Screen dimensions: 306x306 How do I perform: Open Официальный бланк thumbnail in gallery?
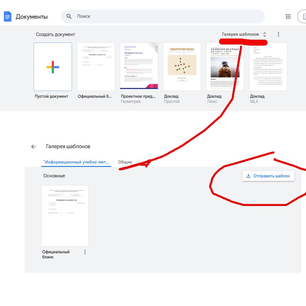(65, 216)
